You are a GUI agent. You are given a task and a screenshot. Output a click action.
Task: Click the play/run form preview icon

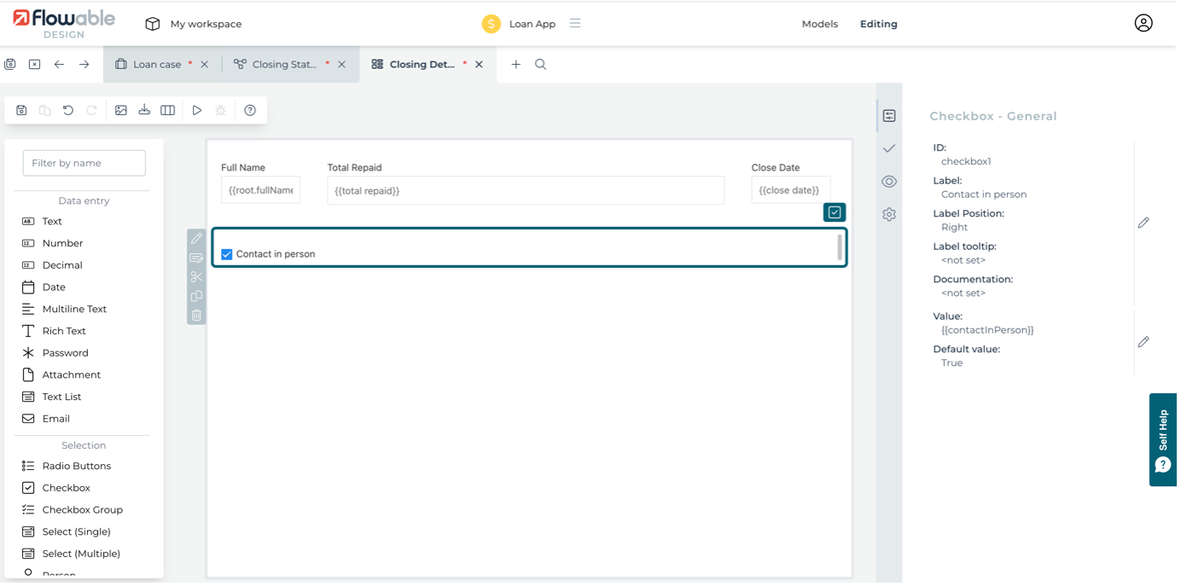[x=197, y=110]
